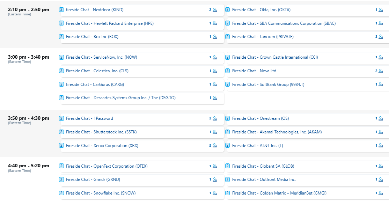Open Fireside Chat - Shutterstock Inc. (SSTK)

click(x=101, y=132)
